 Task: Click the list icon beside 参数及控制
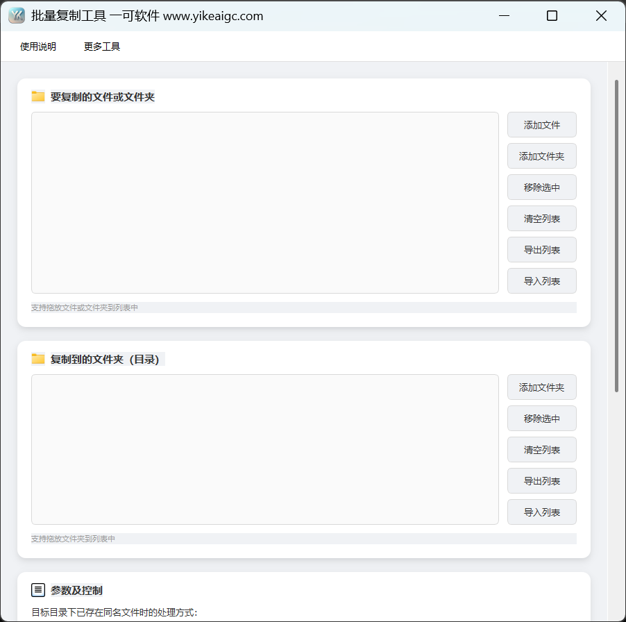pos(38,589)
